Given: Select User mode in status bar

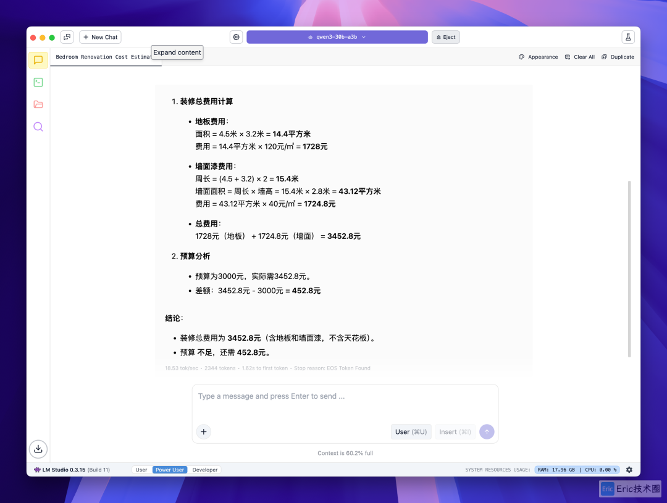Looking at the screenshot, I should tap(141, 470).
